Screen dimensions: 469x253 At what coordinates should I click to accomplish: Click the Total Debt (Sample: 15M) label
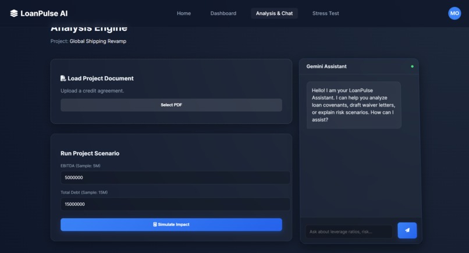84,193
